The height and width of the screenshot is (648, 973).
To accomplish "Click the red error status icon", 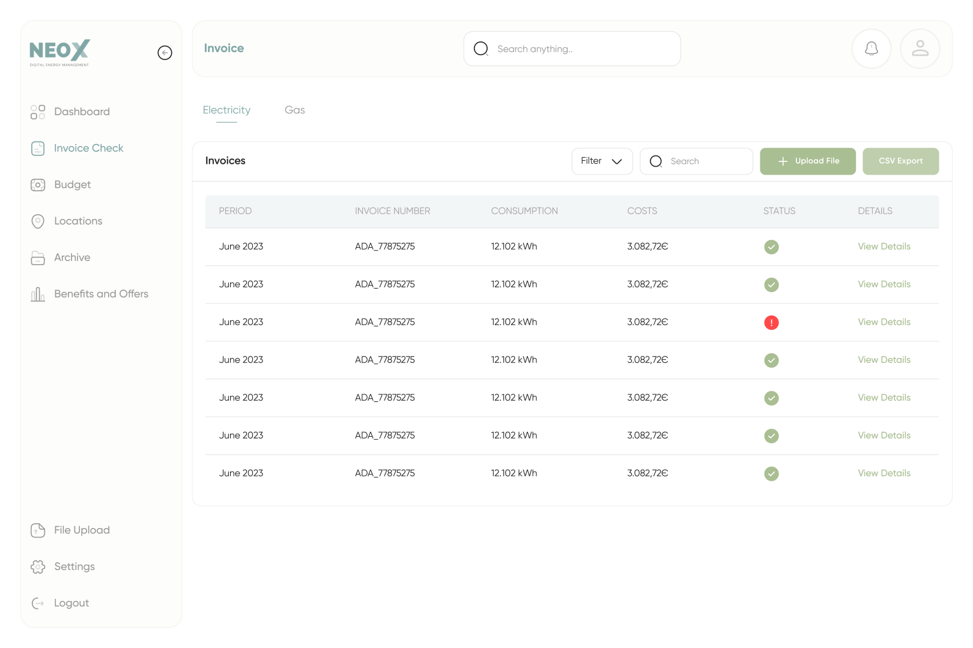I will [771, 323].
